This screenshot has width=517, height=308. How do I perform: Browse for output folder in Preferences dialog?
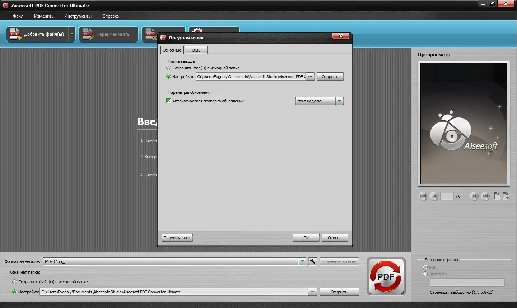tap(310, 77)
